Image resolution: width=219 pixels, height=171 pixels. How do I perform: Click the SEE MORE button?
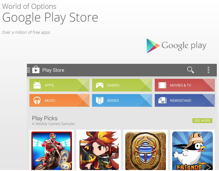pos(202,121)
